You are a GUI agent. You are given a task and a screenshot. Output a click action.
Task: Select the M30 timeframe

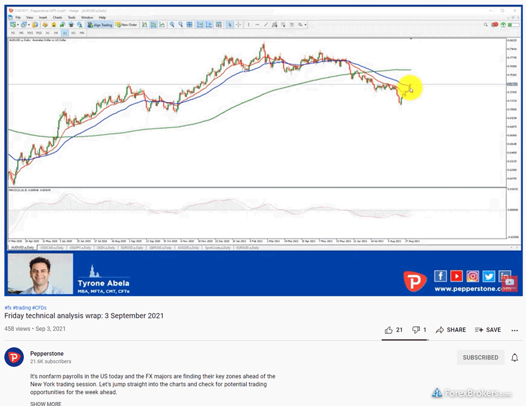tap(39, 33)
